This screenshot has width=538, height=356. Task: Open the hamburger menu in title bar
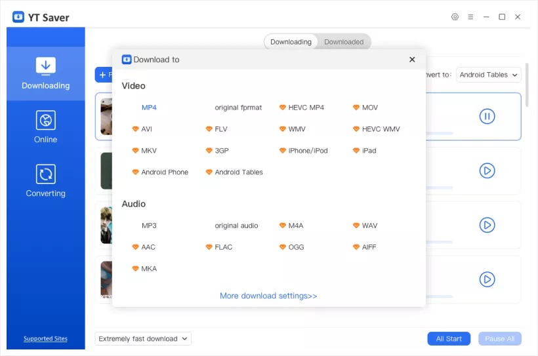[470, 17]
